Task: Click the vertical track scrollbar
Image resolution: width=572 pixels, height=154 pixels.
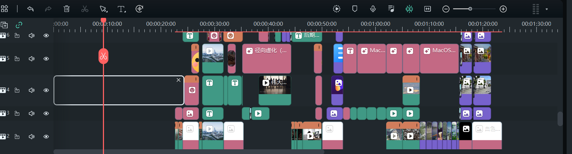Action: click(x=560, y=118)
